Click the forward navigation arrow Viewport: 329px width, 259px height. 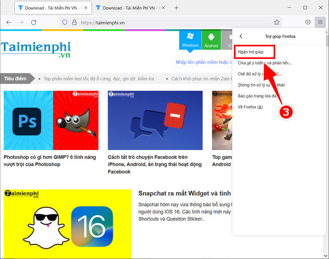[21, 22]
